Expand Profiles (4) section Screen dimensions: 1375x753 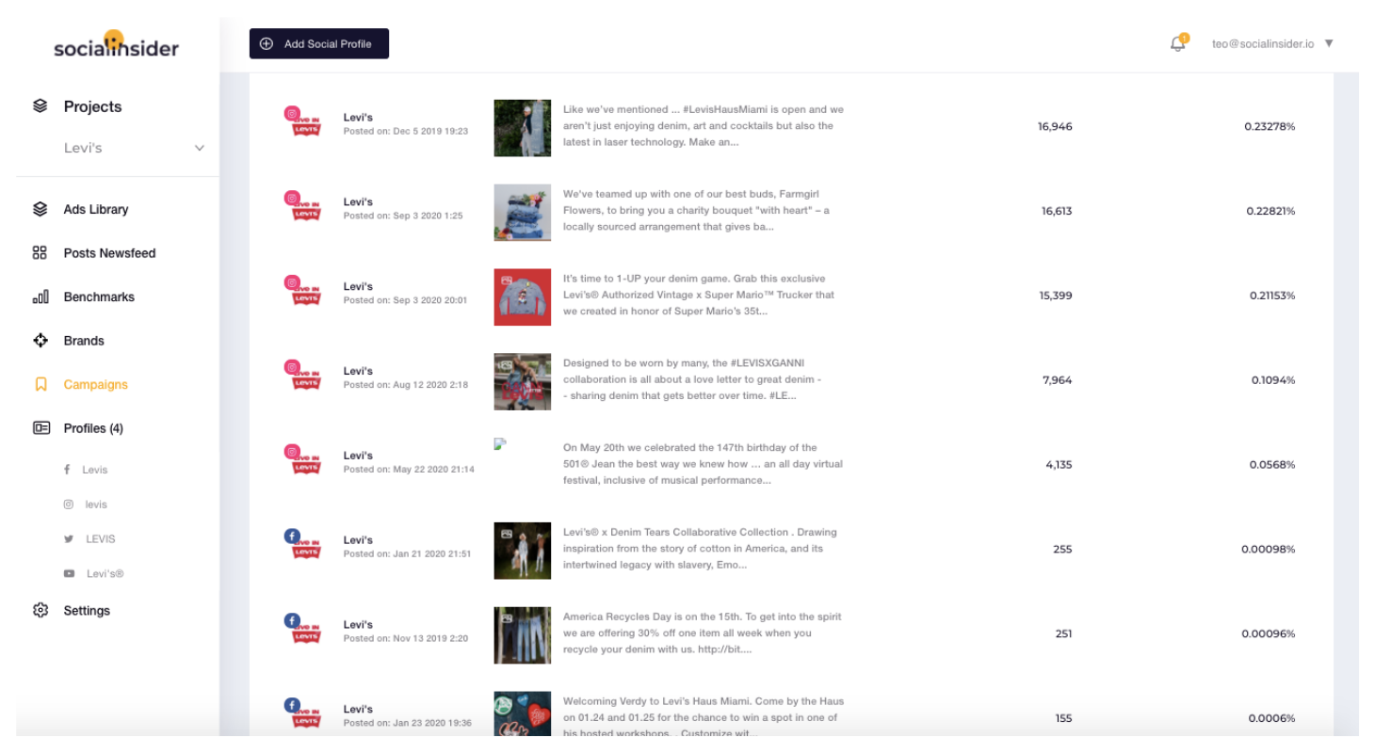[x=93, y=428]
